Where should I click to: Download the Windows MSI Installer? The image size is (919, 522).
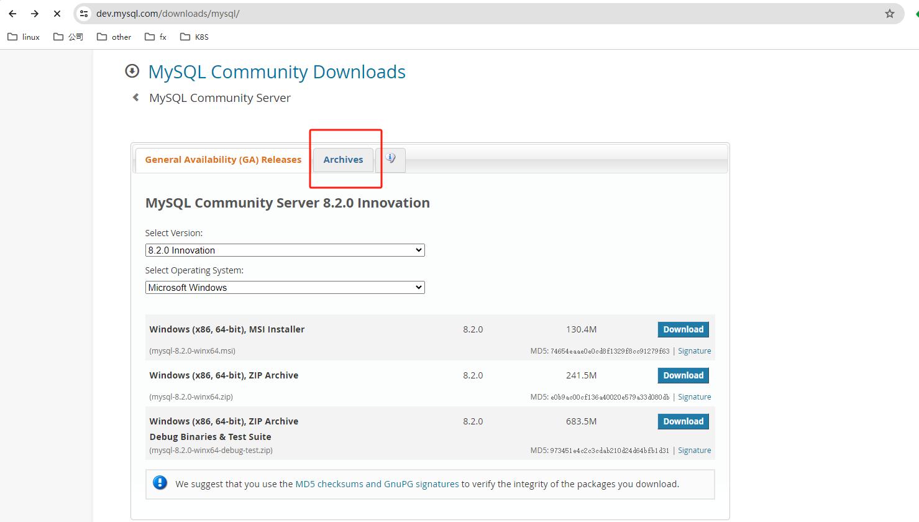[x=683, y=329]
